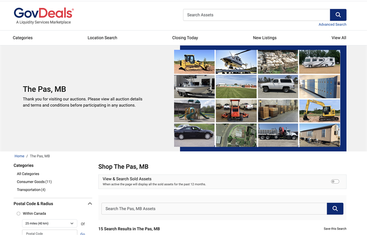Click Save this Search
The image size is (367, 235).
pyautogui.click(x=335, y=229)
